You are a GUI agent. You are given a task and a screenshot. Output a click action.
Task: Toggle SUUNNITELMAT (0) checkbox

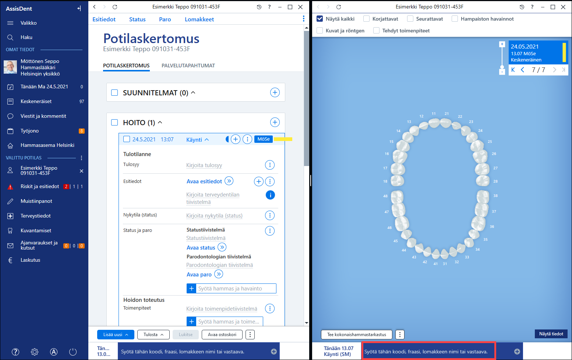pos(114,92)
